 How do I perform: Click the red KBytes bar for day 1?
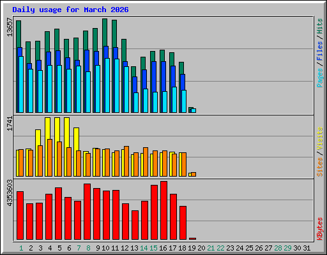(20, 215)
